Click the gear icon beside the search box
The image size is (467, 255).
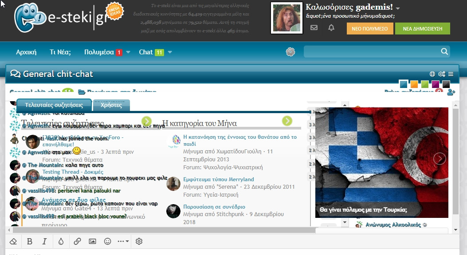tap(290, 52)
